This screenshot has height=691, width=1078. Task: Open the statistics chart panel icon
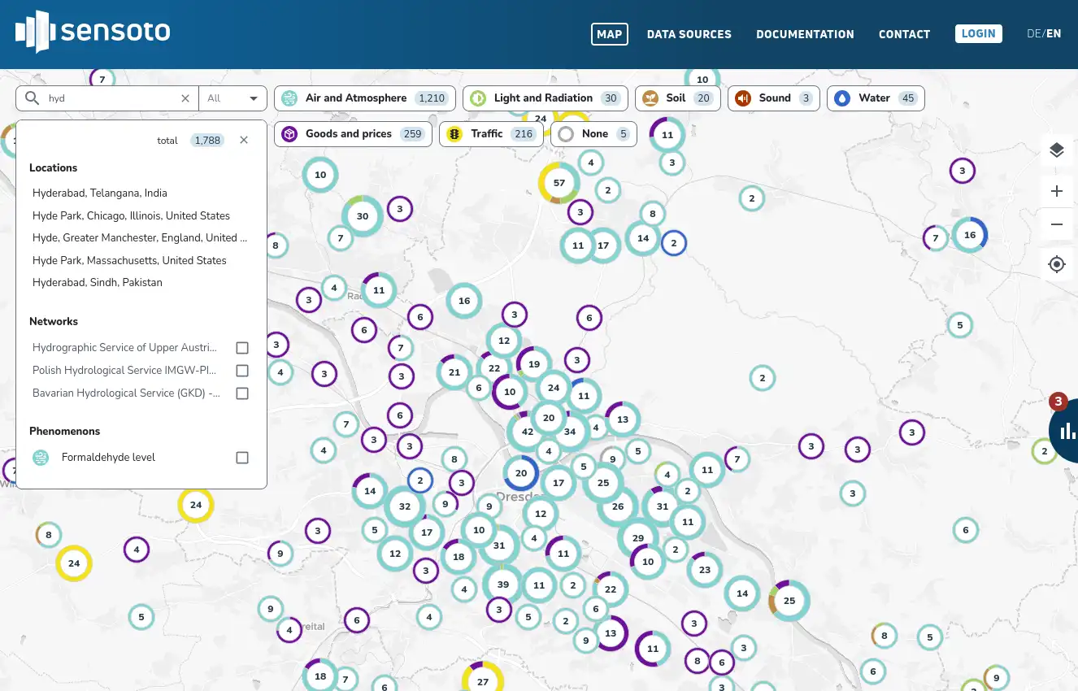[x=1066, y=431]
